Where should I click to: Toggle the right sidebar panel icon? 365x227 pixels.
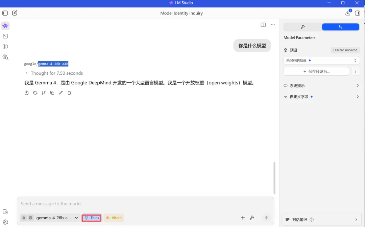358,13
